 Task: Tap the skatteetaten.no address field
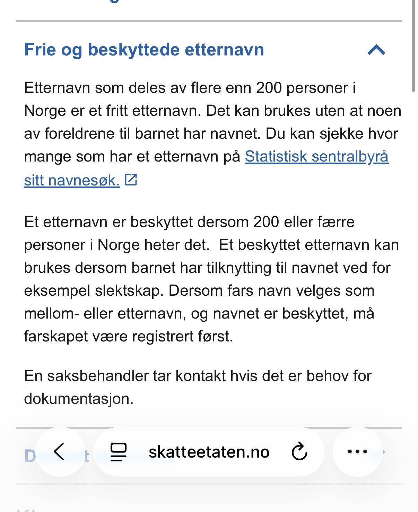pyautogui.click(x=209, y=452)
